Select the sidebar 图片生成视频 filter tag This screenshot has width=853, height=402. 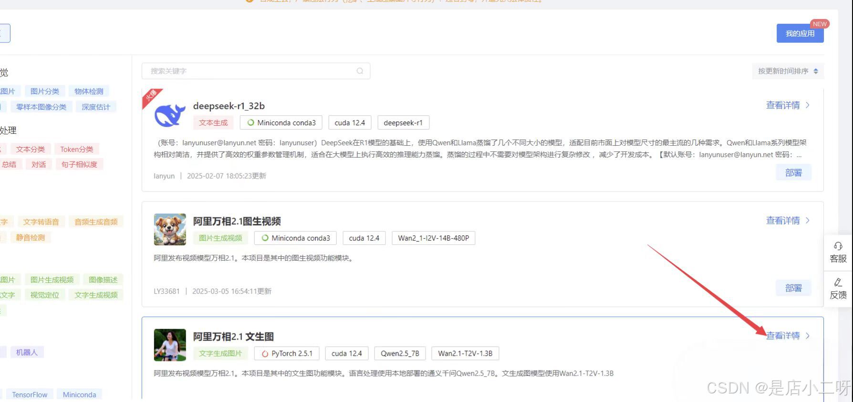point(52,280)
